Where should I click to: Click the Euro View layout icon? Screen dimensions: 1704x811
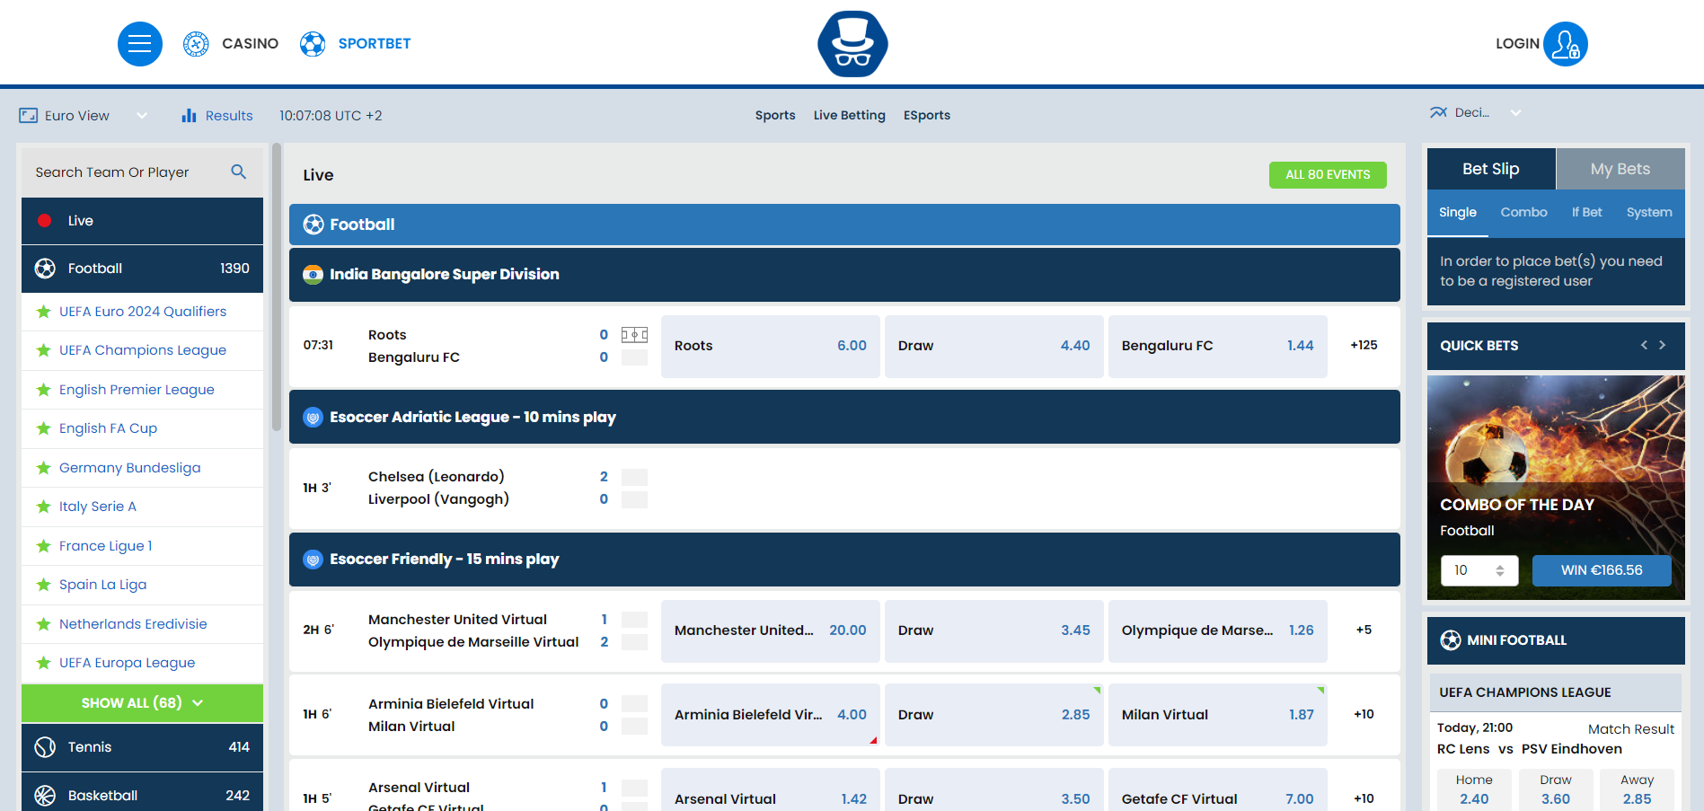[x=29, y=116]
